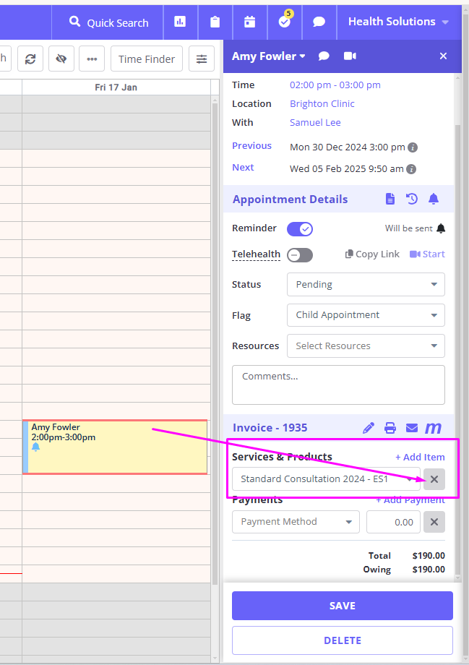Remove the Standard Consultation service item
Screen dimensions: 469x665
434,479
